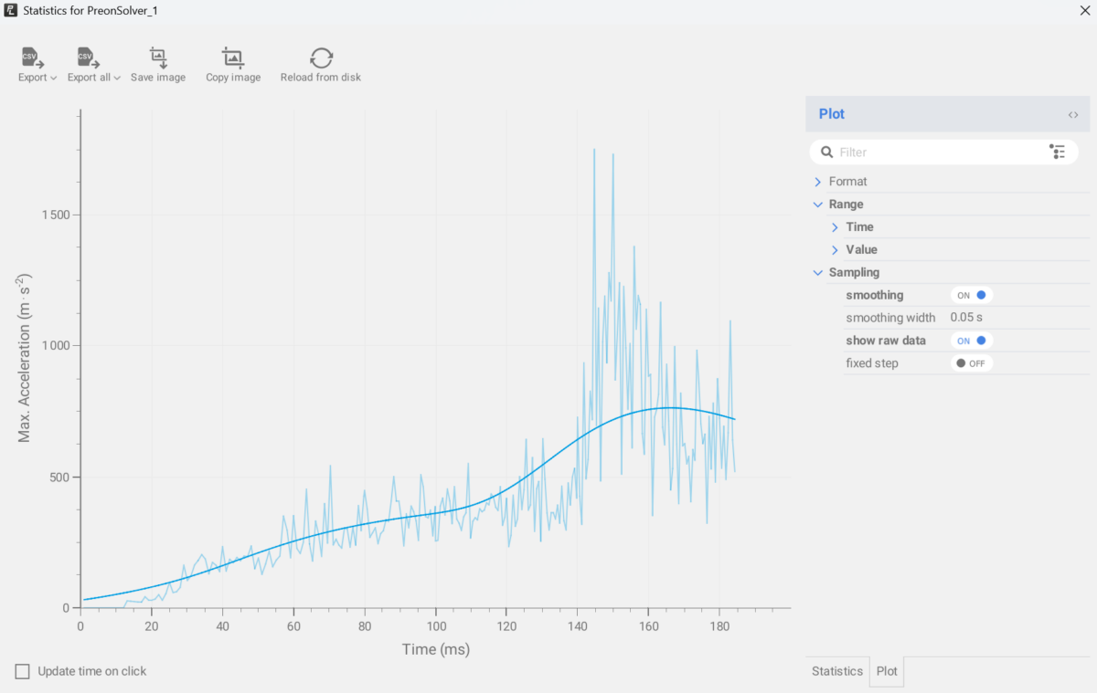Click the Copy image icon
Viewport: 1097px width, 693px height.
click(233, 58)
